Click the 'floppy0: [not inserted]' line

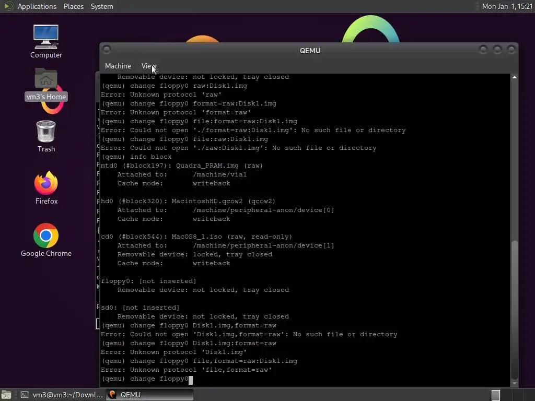click(148, 281)
